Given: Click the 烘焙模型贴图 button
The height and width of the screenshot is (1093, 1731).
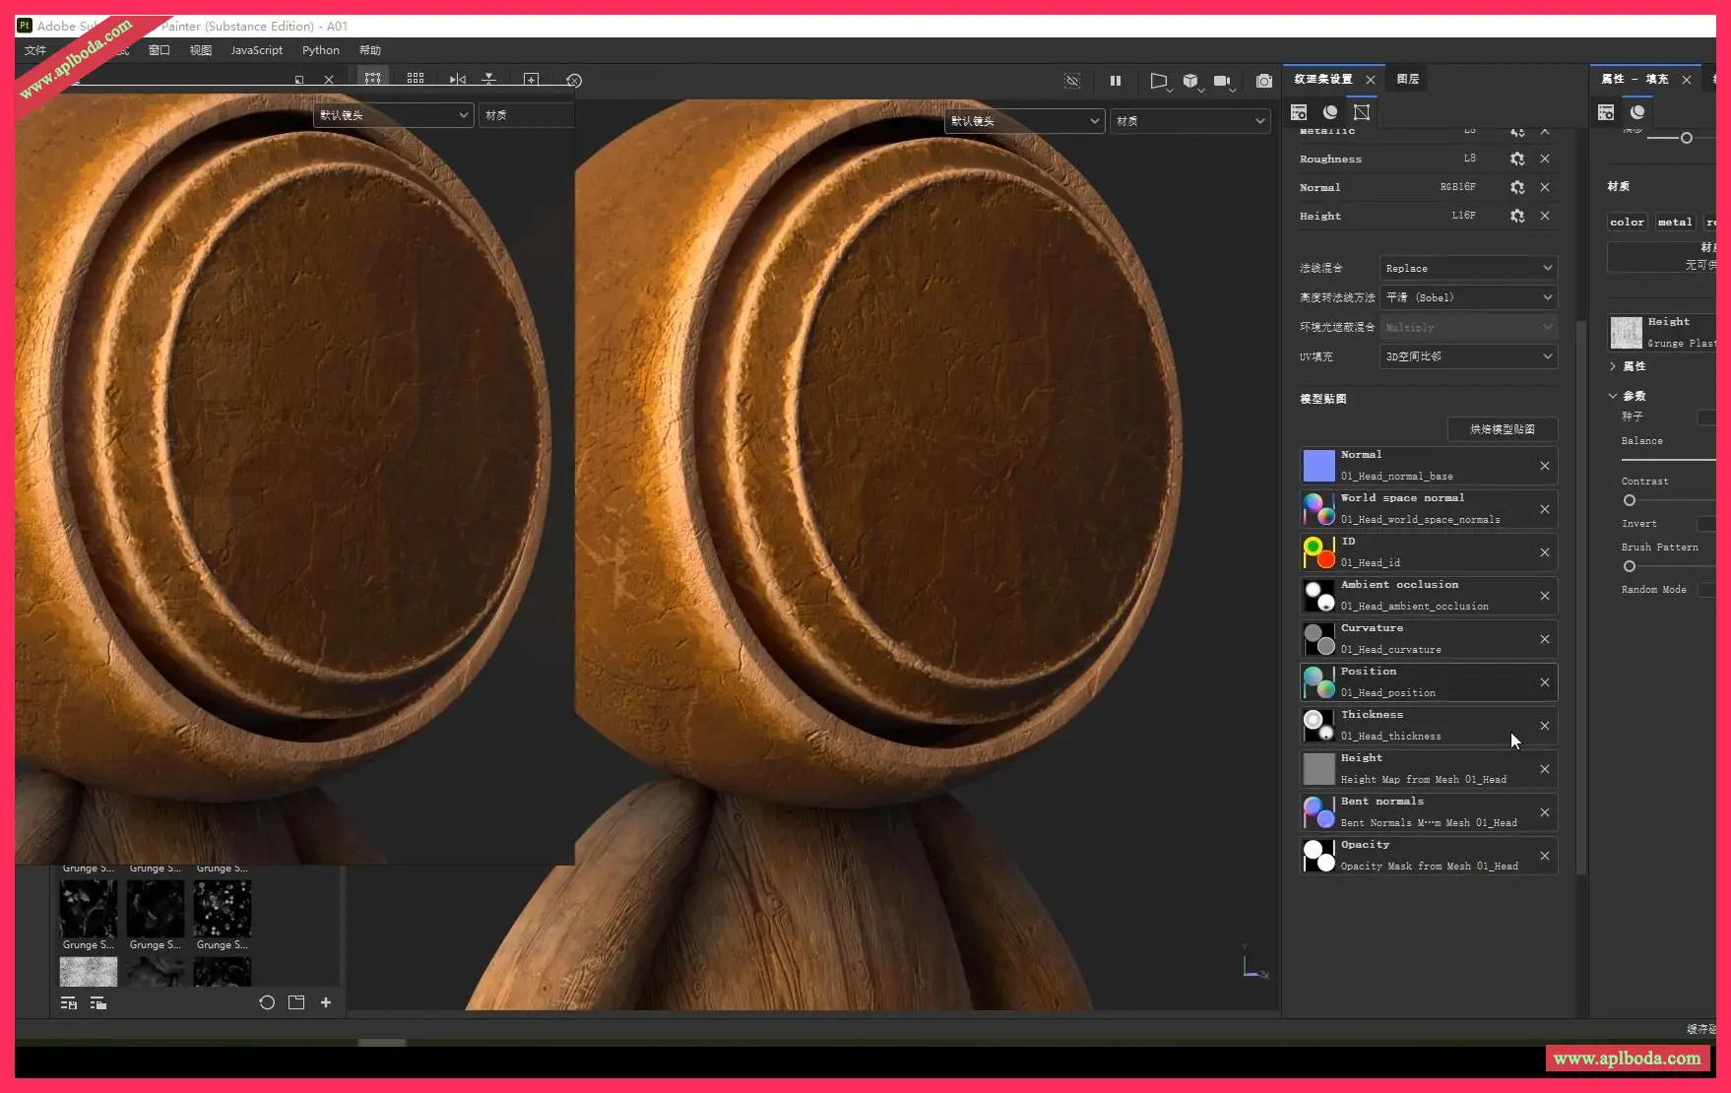Looking at the screenshot, I should (x=1502, y=429).
